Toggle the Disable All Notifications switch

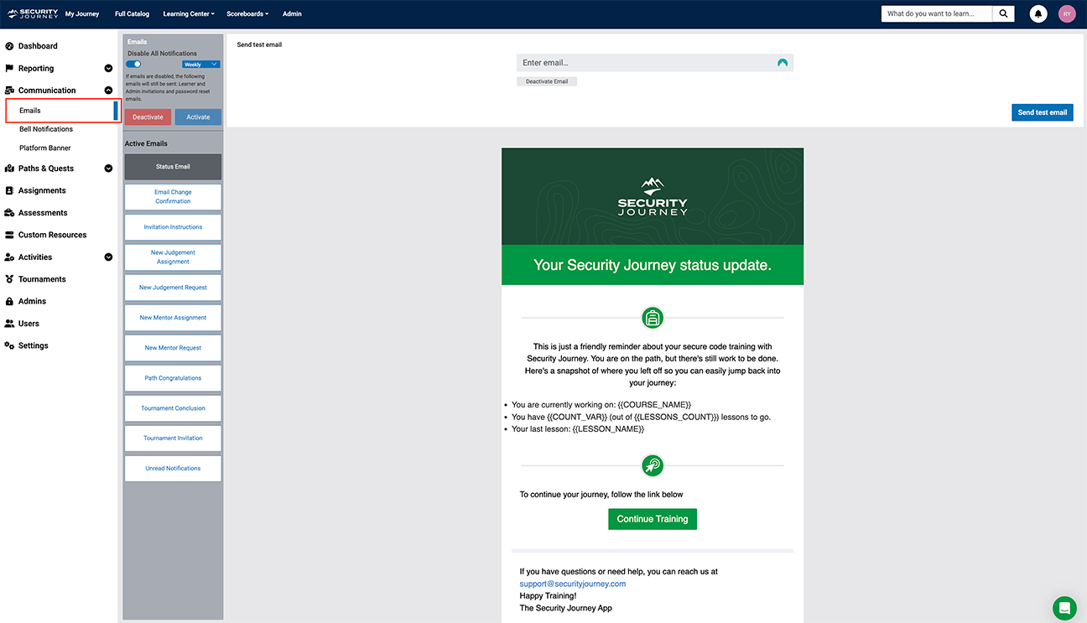point(133,64)
